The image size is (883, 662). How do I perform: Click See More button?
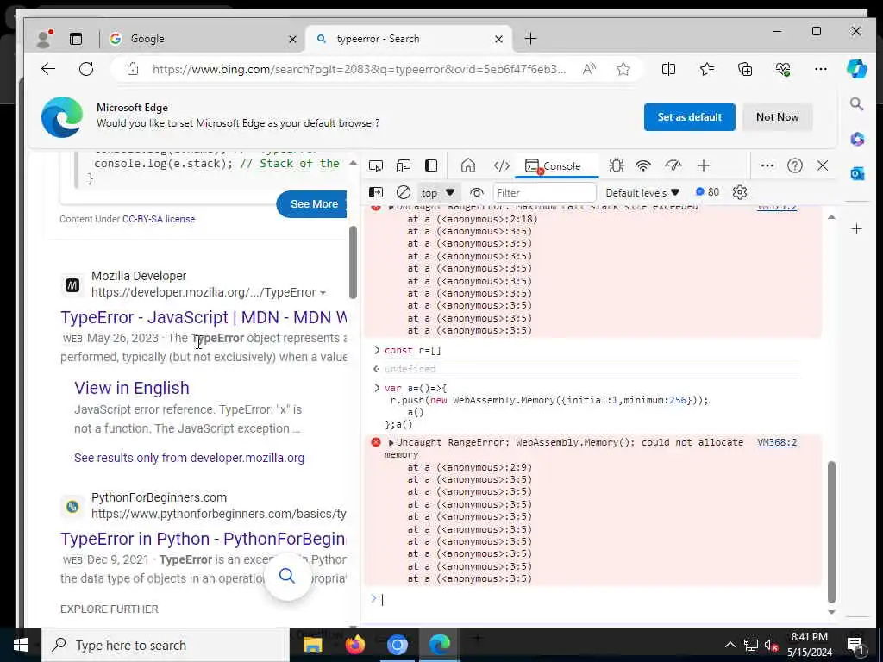[x=313, y=204]
